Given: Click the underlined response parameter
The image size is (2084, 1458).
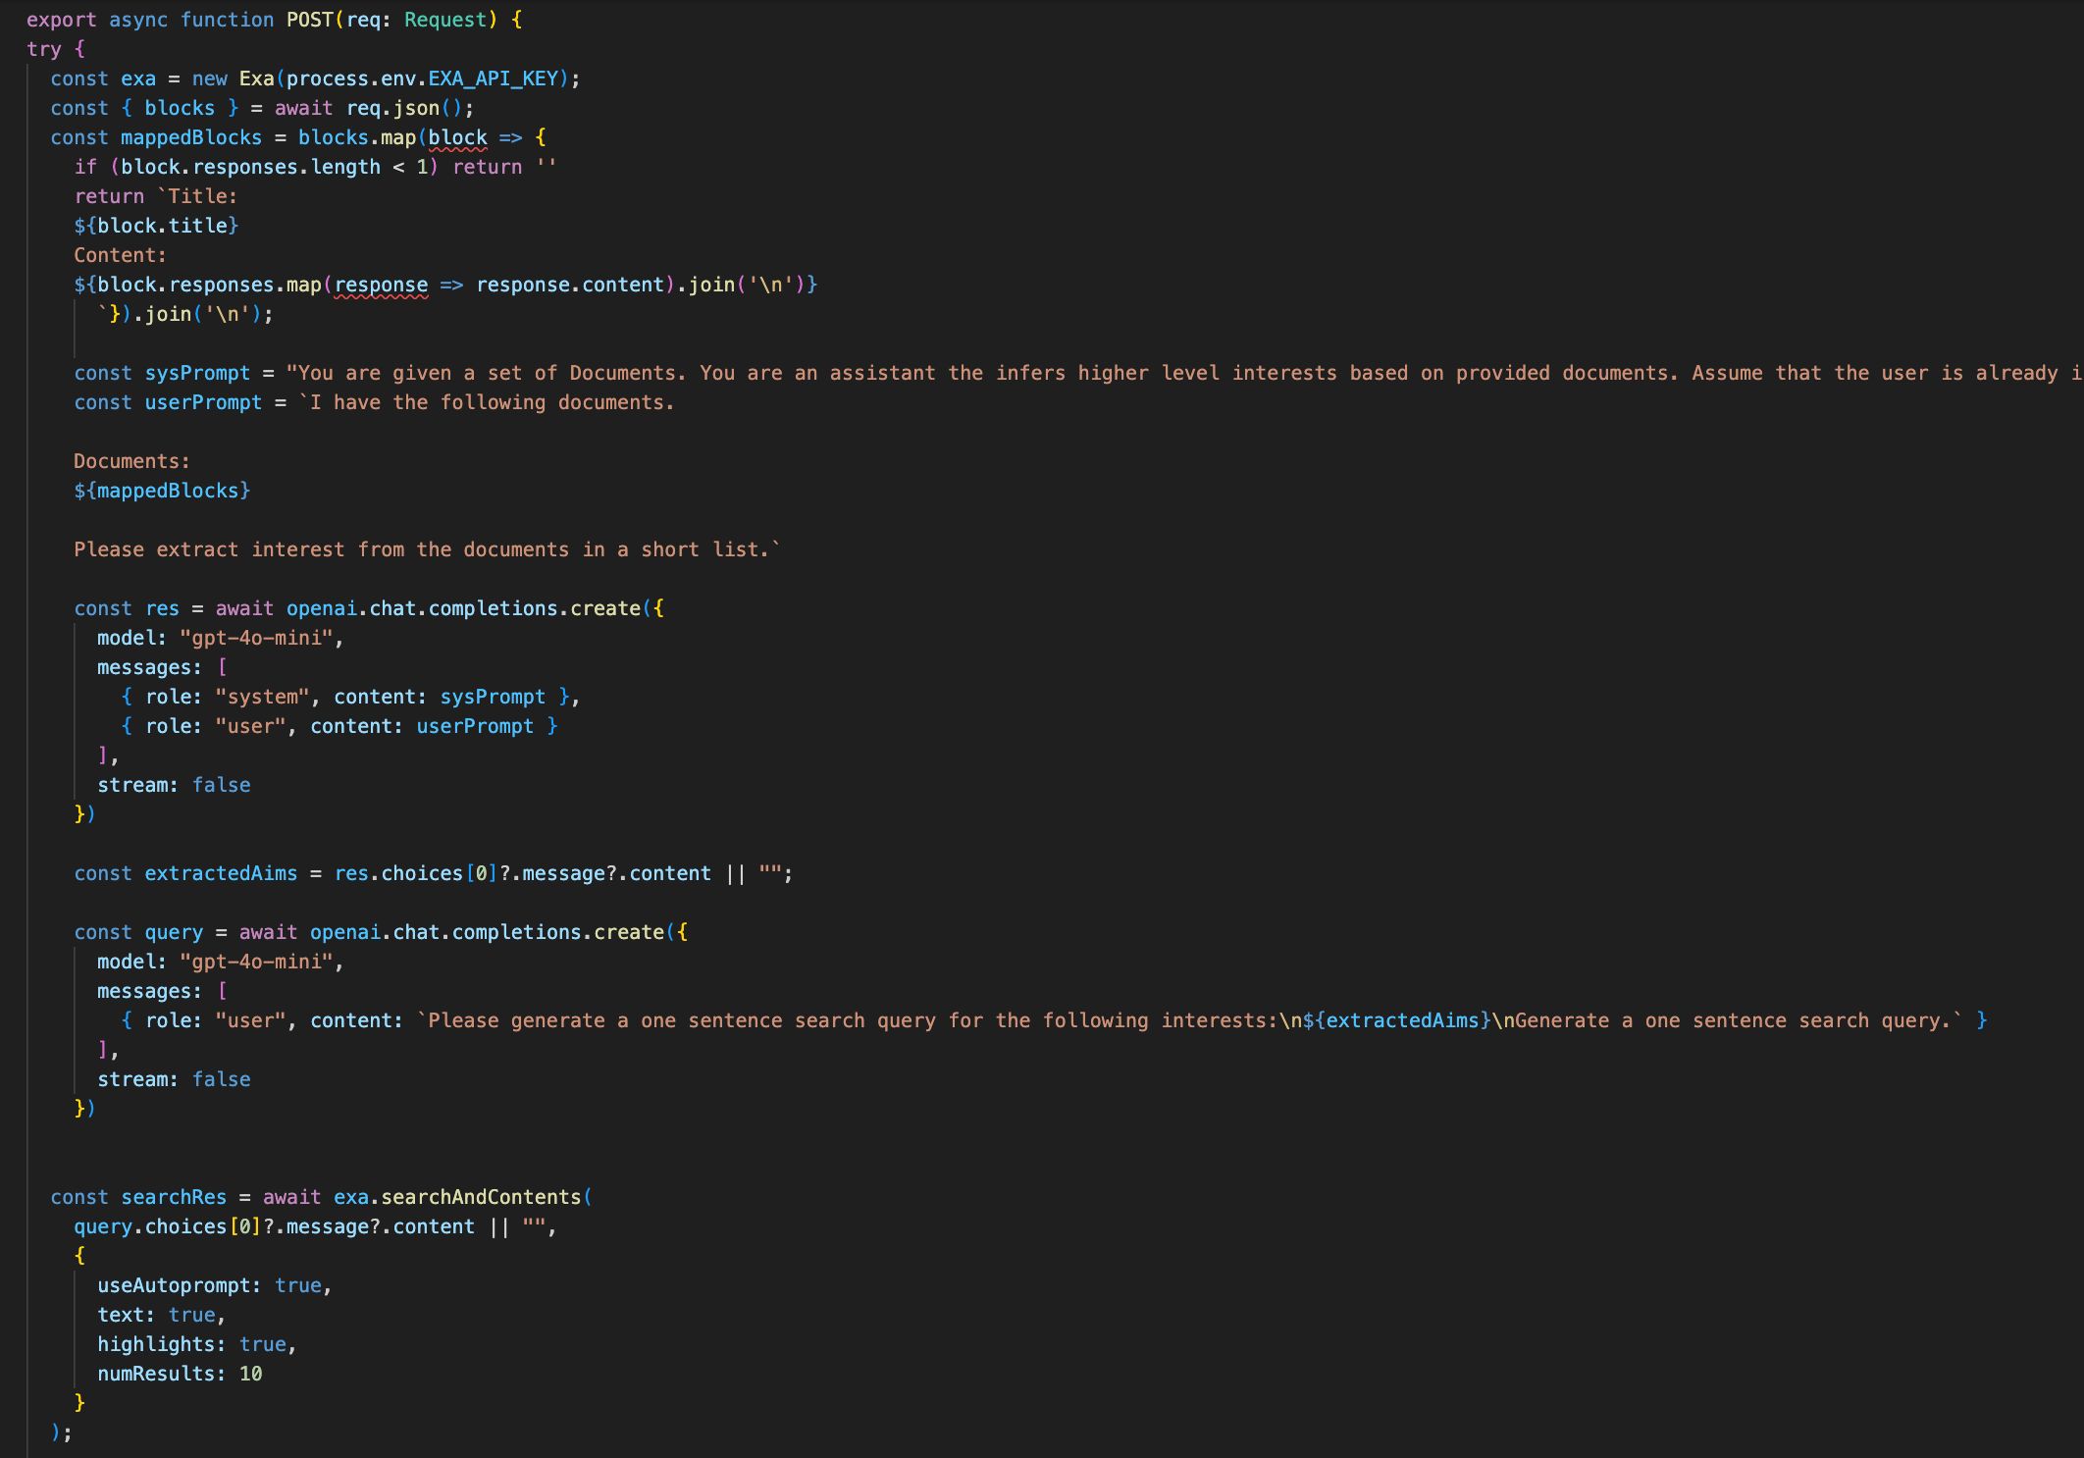Looking at the screenshot, I should (381, 285).
